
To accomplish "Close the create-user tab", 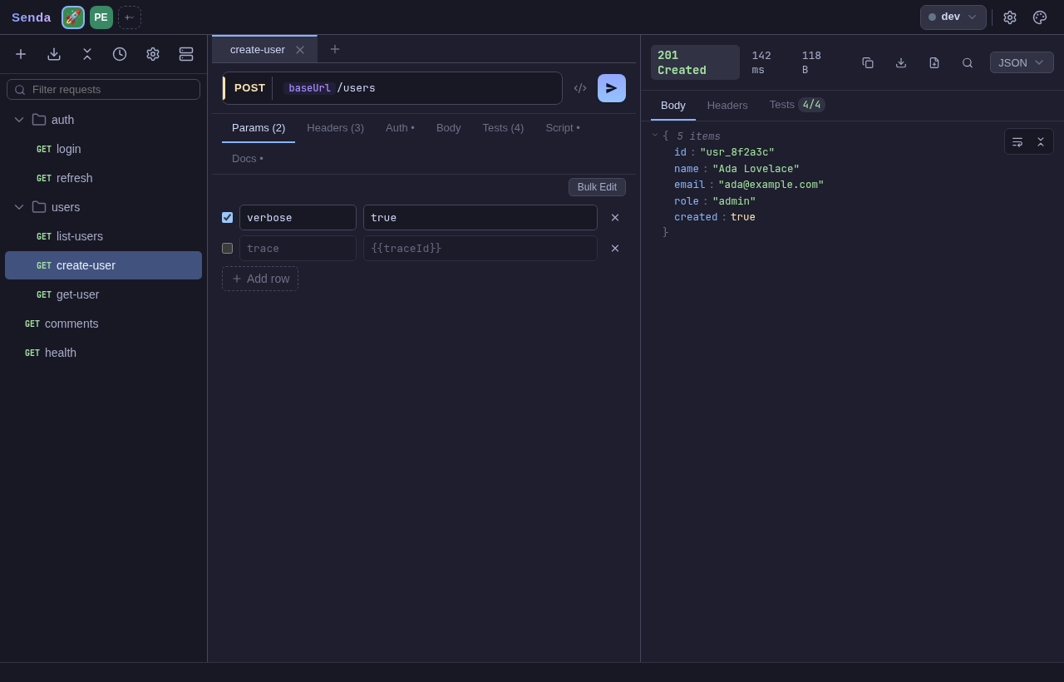I will point(300,50).
